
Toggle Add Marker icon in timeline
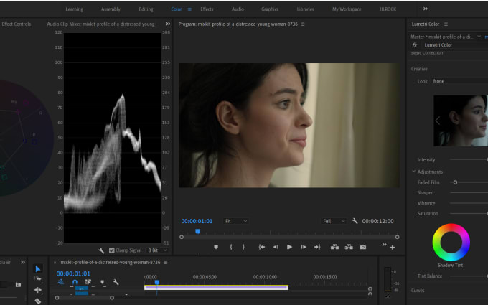coord(103,283)
